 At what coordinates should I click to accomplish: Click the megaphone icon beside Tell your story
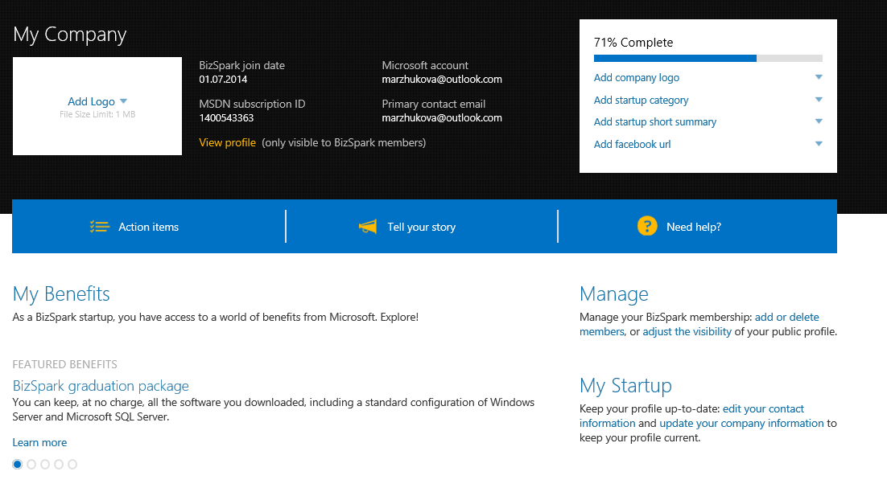click(368, 227)
